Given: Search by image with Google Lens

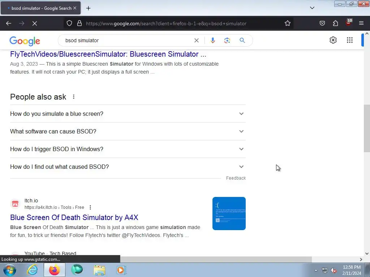Looking at the screenshot, I should (x=227, y=40).
